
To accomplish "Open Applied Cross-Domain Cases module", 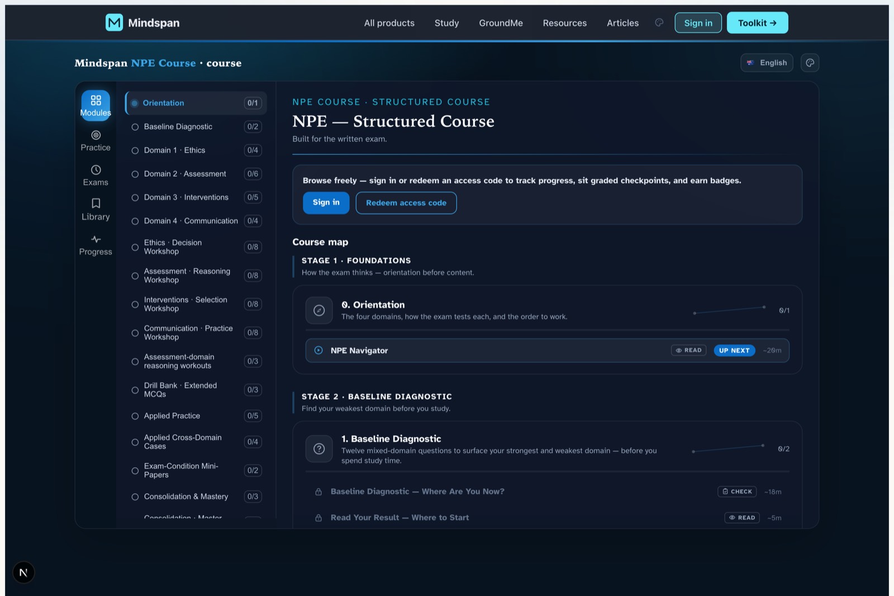I will (196, 442).
